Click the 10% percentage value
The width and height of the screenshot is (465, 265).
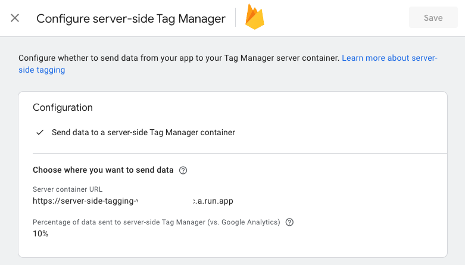pyautogui.click(x=40, y=233)
